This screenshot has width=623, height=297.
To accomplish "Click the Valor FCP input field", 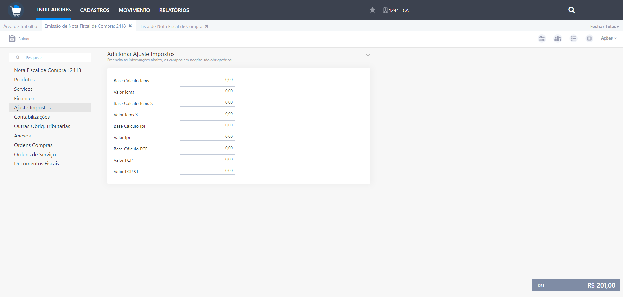I will tap(207, 159).
